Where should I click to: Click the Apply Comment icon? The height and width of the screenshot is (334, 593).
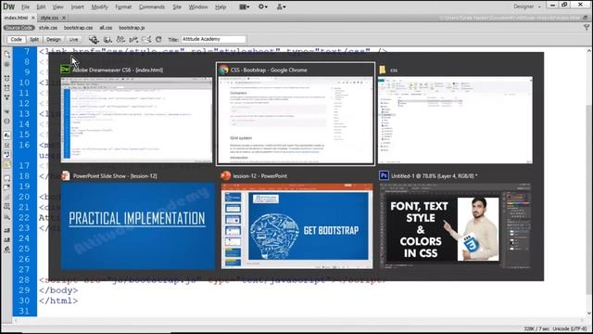pyautogui.click(x=6, y=177)
